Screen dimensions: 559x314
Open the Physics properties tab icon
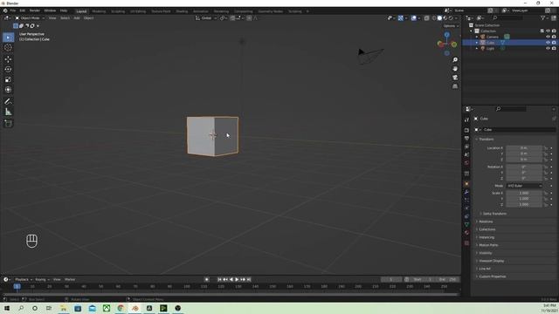point(466,208)
